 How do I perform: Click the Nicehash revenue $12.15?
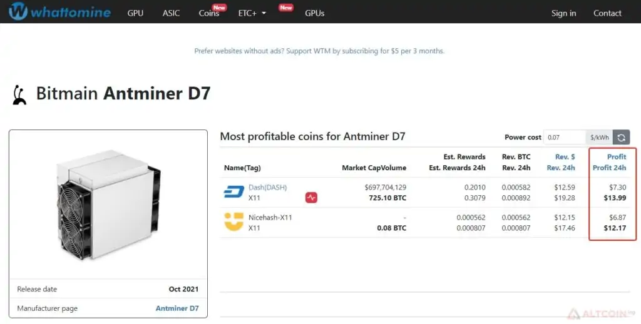(x=565, y=218)
